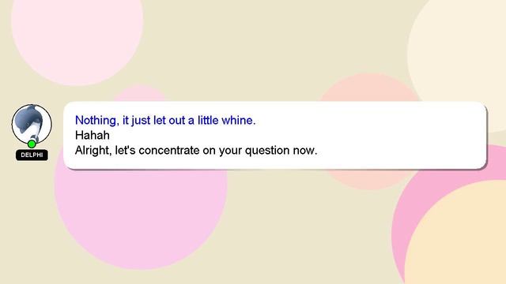Click the peach circle behind the bubble's right side
Image resolution: width=506 pixels, height=284 pixels.
pyautogui.click(x=370, y=87)
